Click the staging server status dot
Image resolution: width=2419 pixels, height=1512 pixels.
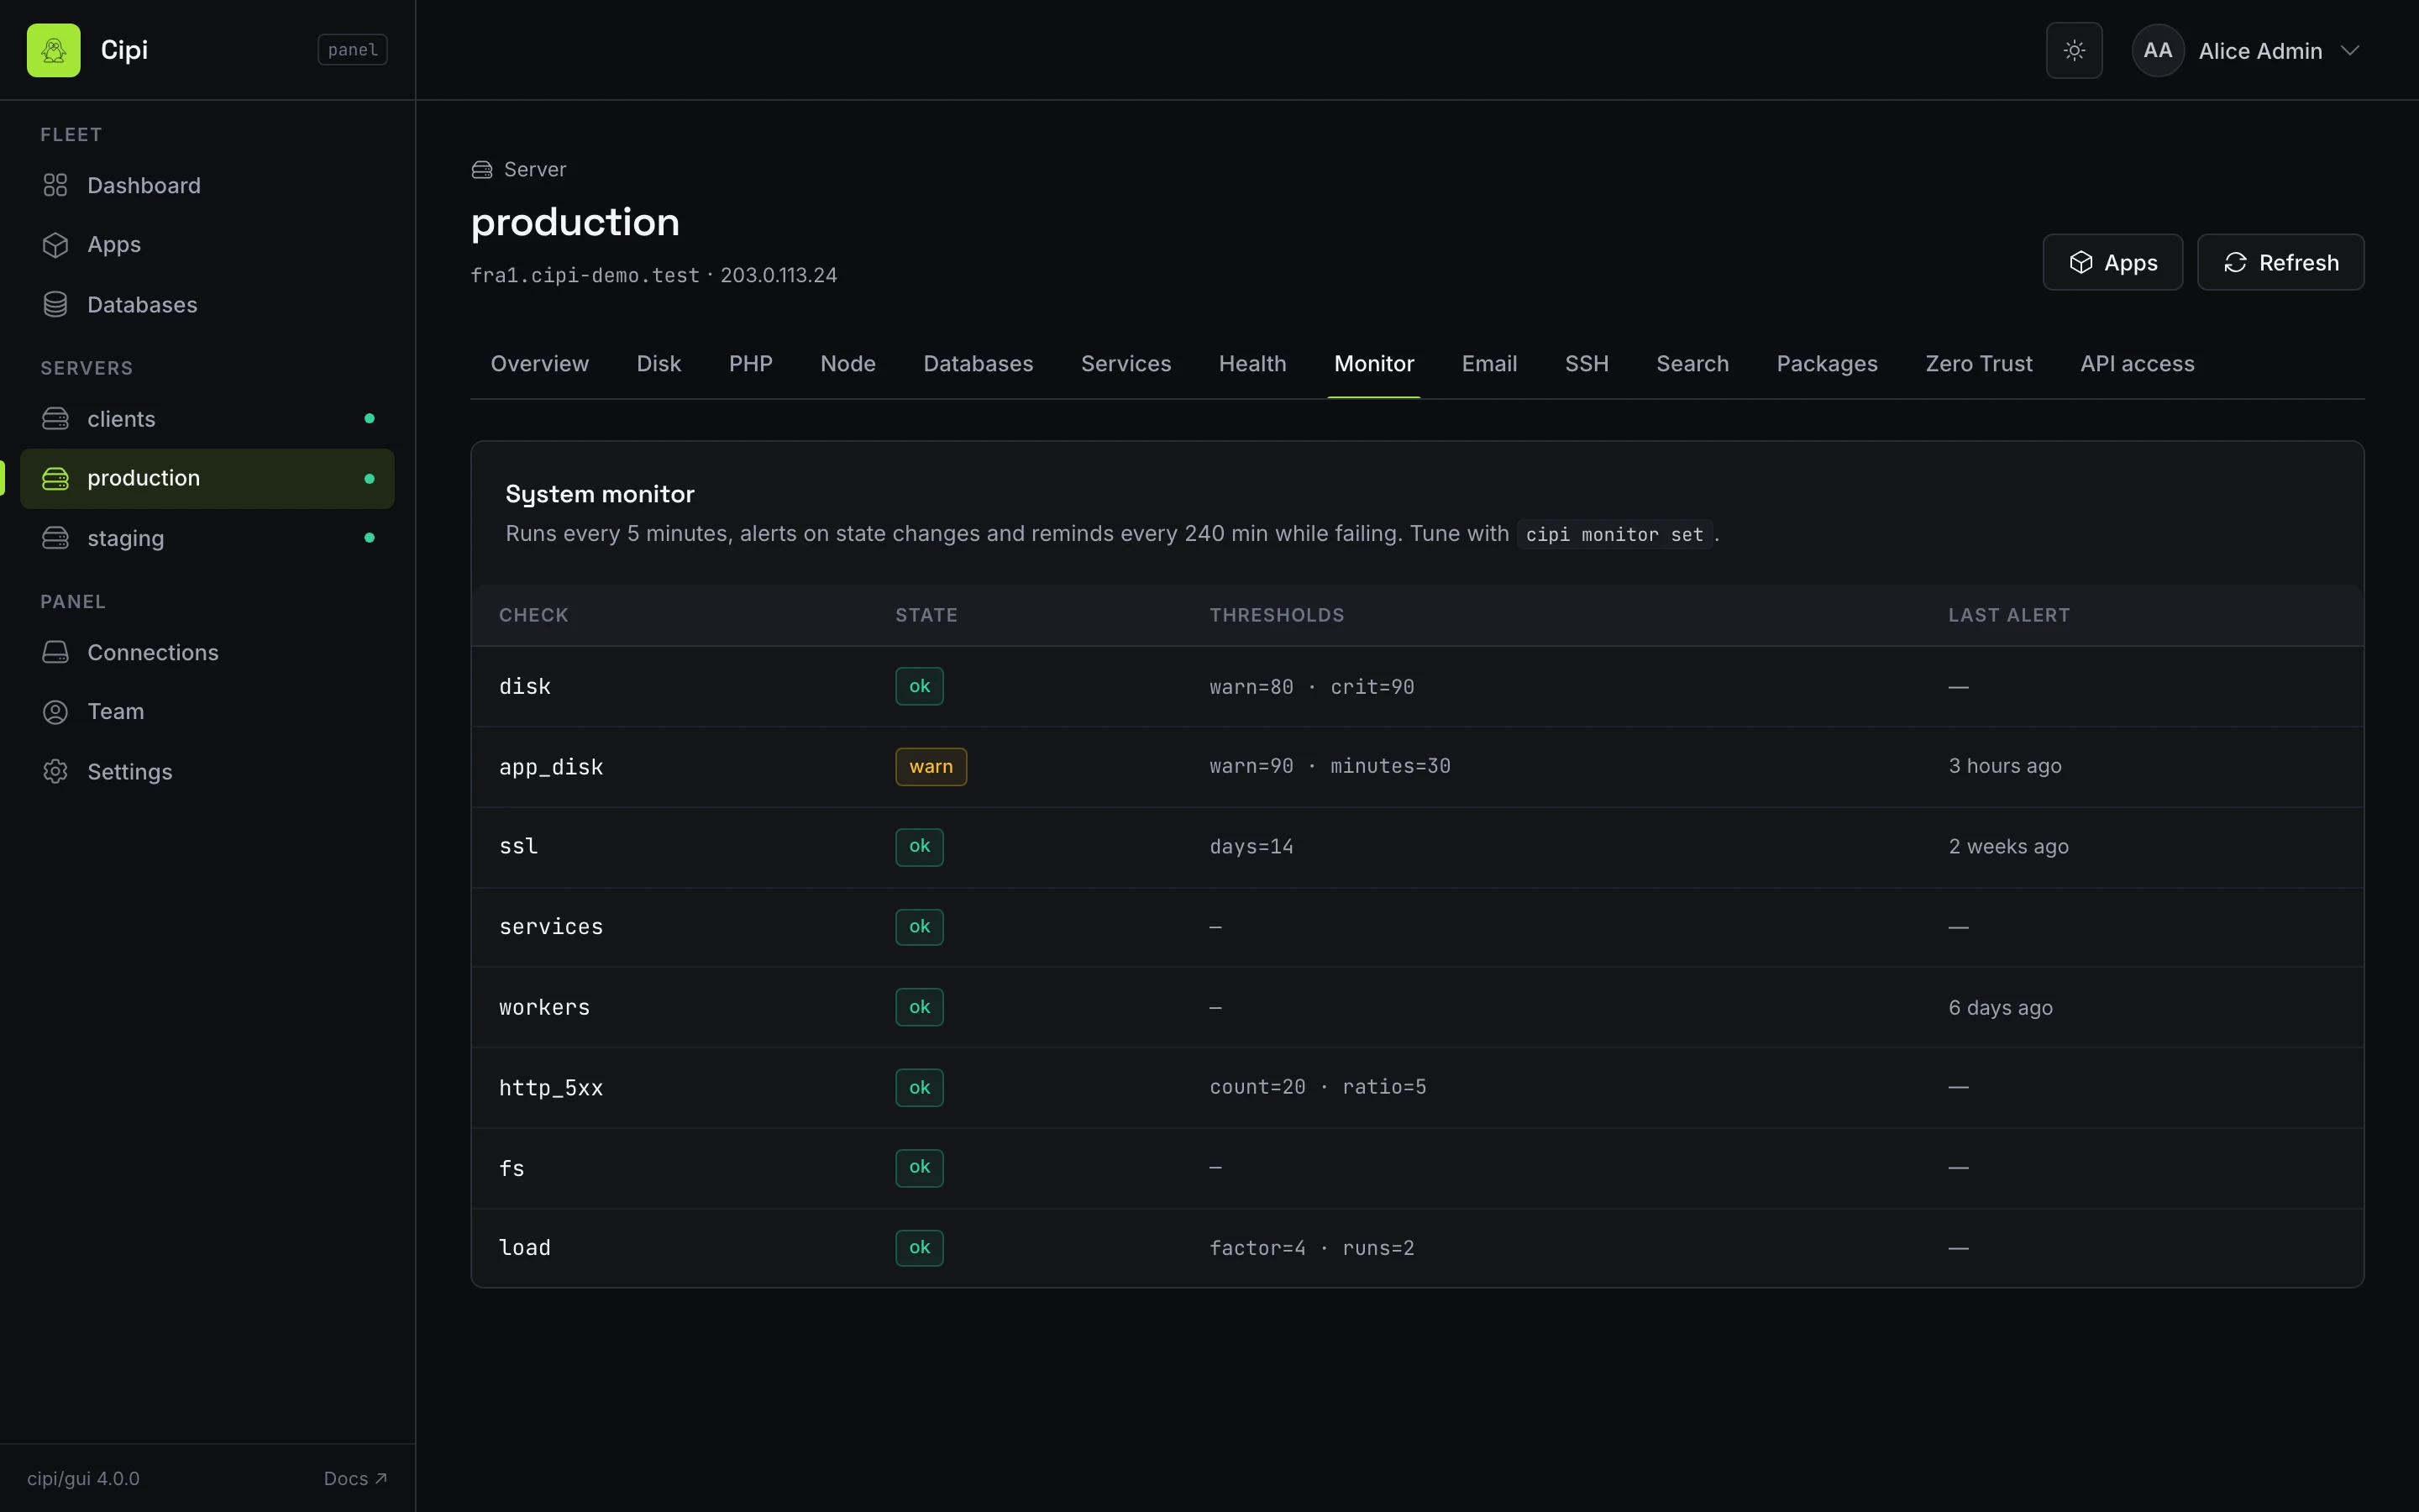[369, 538]
